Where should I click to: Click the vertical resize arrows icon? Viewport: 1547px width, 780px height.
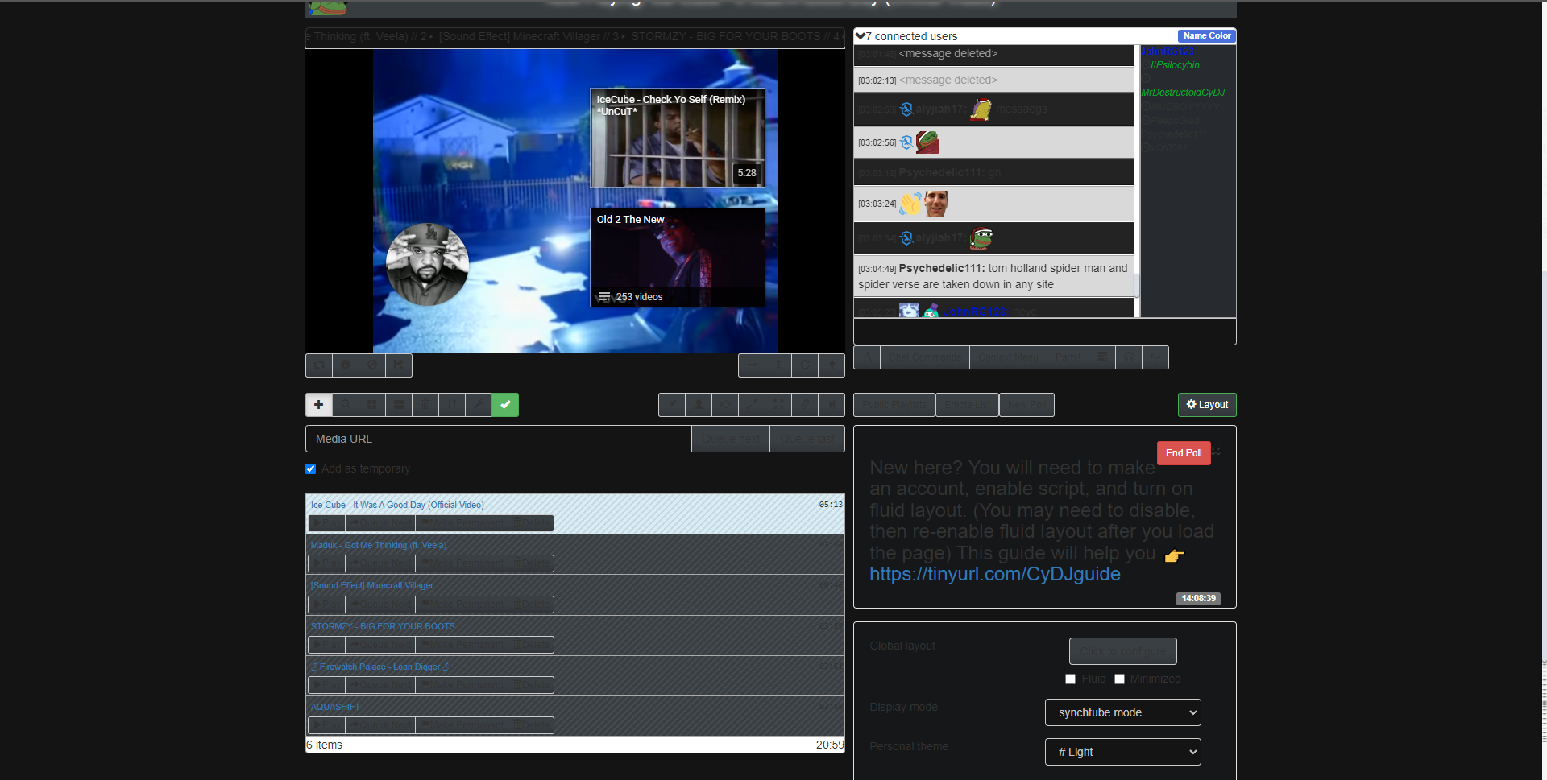778,365
